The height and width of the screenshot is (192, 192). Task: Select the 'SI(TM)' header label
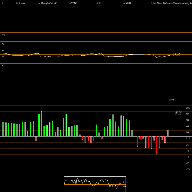pyautogui.click(x=73, y=3)
